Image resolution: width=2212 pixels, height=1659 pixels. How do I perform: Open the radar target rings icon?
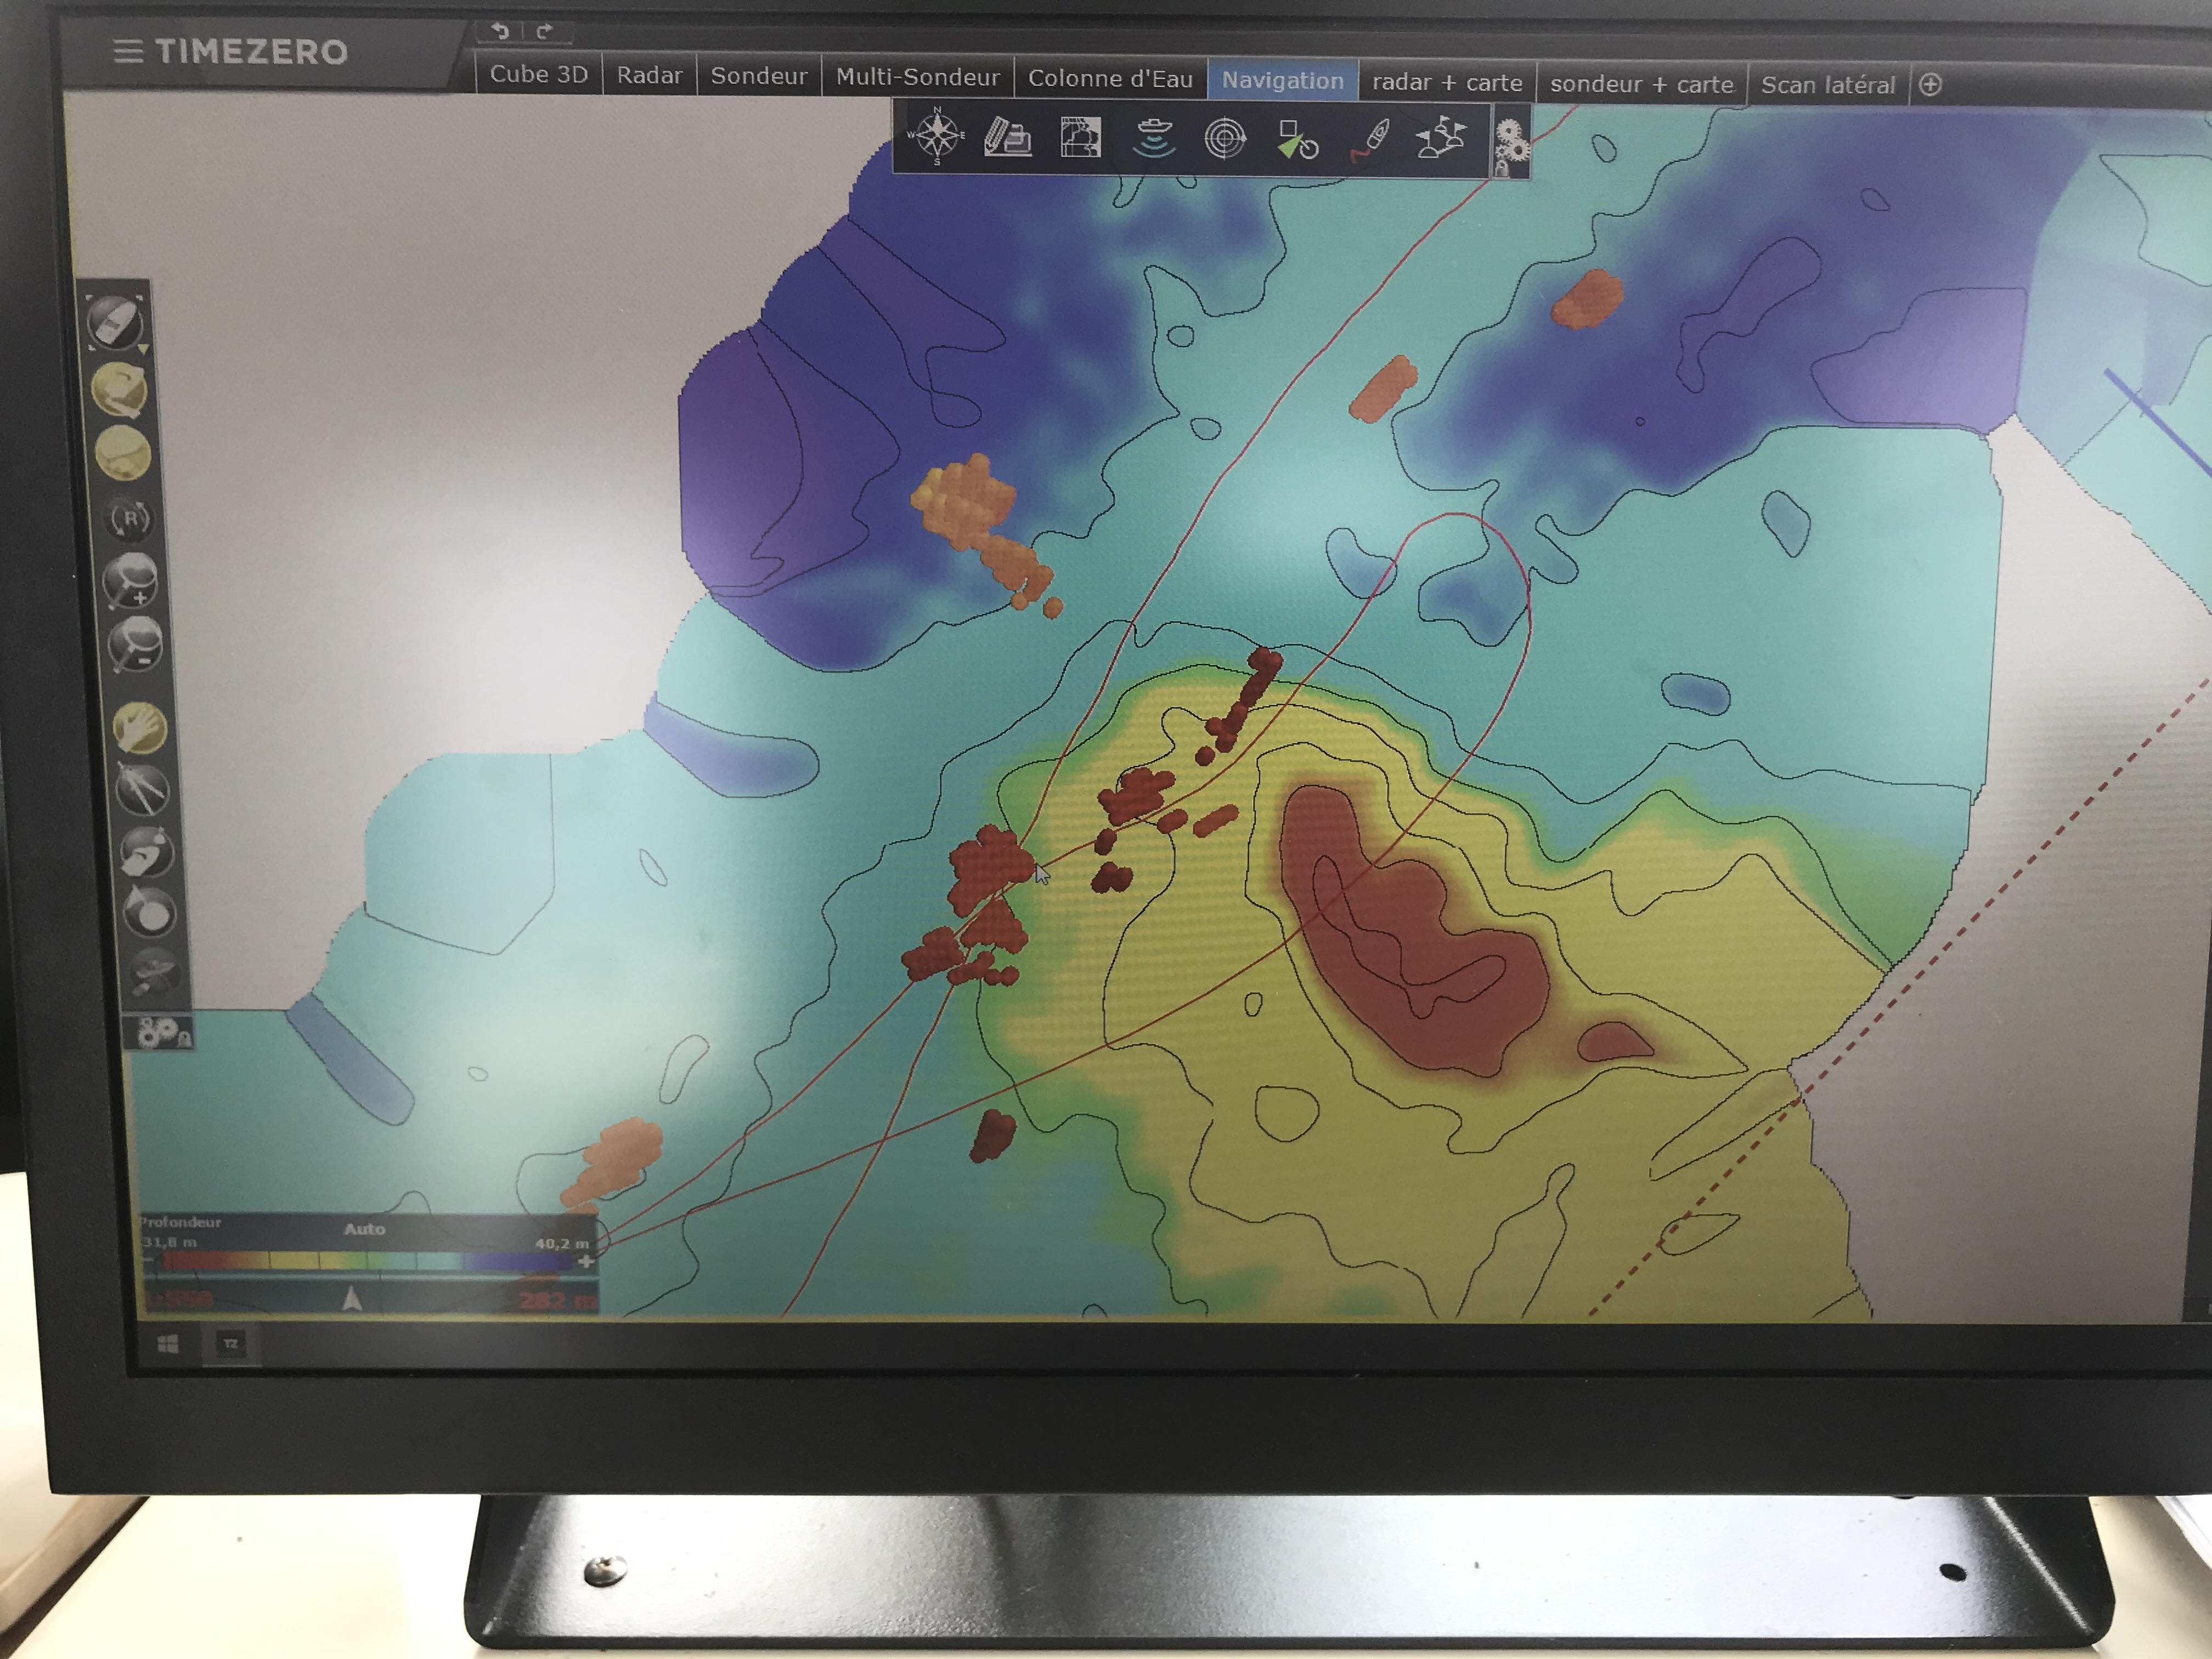click(x=1225, y=138)
